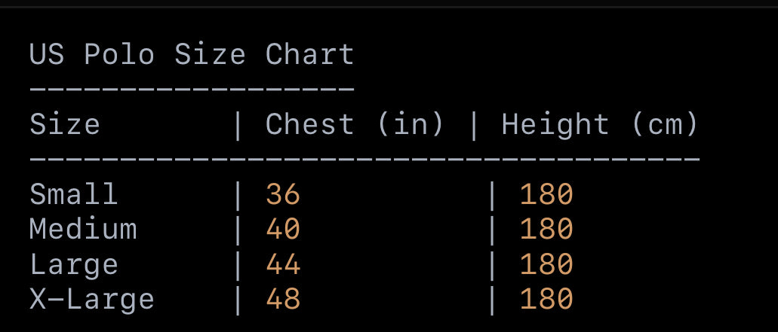Select the 'Small' size row label
Image resolution: width=778 pixels, height=332 pixels.
click(x=74, y=194)
